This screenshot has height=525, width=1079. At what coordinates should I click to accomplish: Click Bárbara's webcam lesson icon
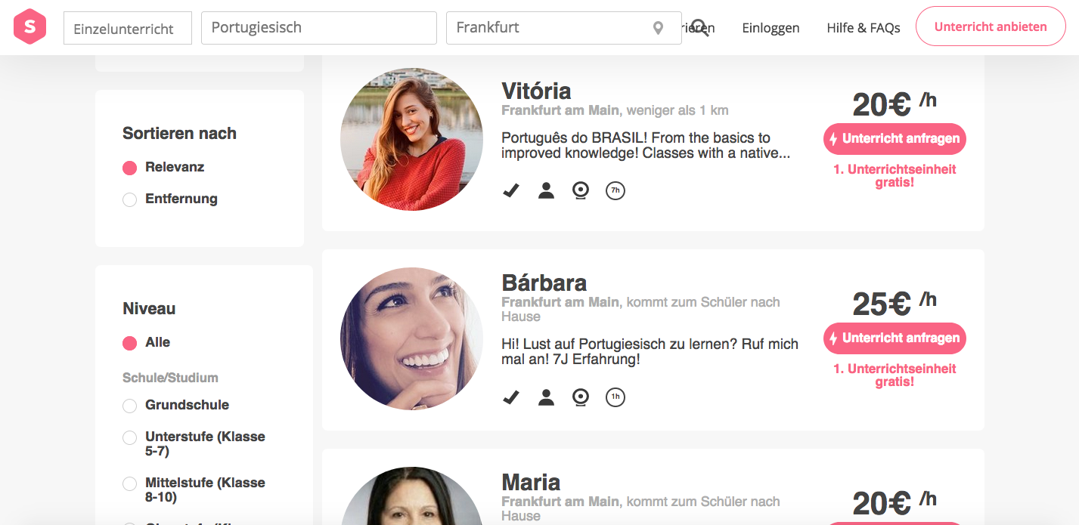[581, 397]
